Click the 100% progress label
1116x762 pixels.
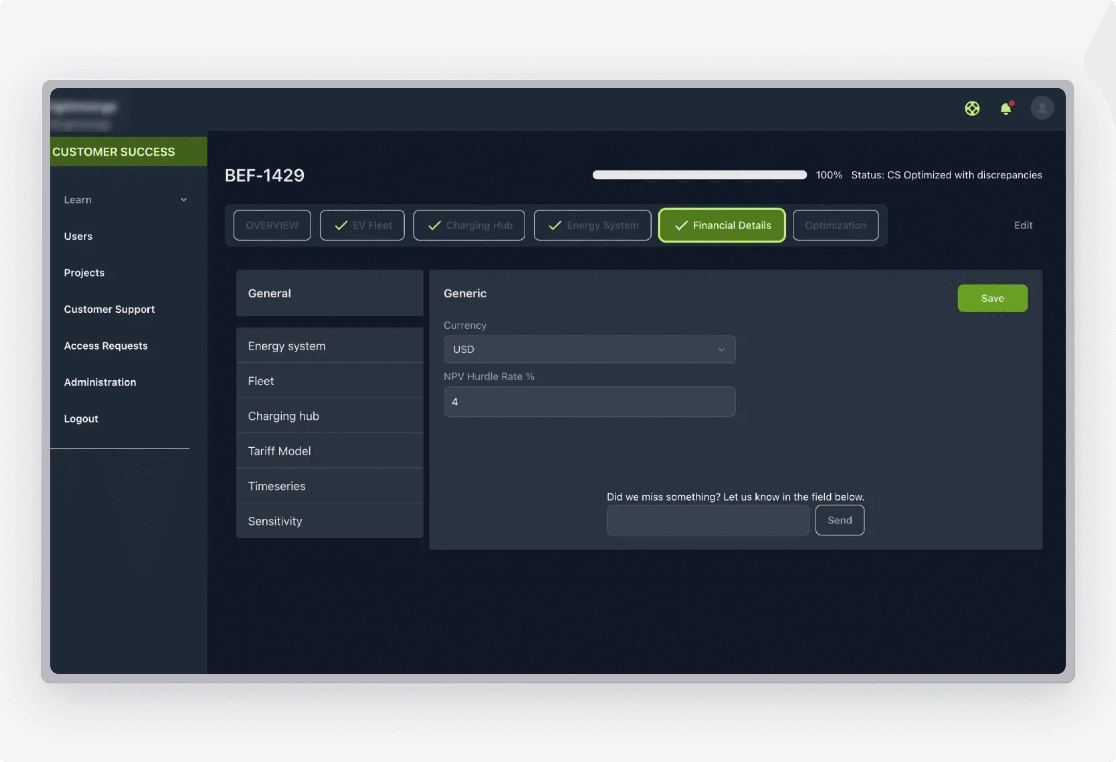click(829, 175)
